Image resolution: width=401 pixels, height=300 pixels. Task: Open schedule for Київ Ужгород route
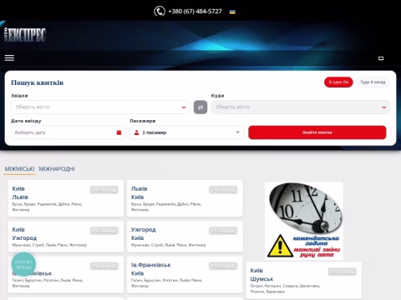tap(104, 231)
